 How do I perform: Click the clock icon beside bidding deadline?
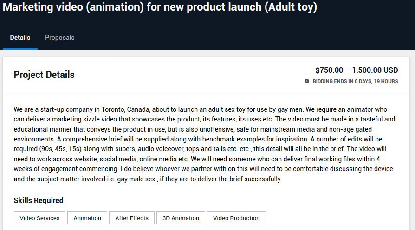307,81
